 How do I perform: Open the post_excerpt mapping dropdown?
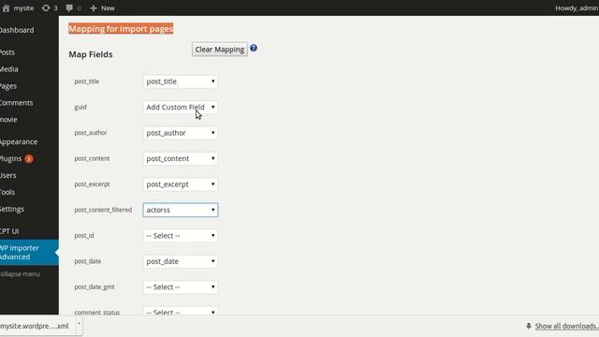[181, 184]
